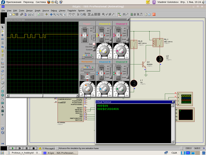Create a new design file
206x155 pixels.
(10, 15)
